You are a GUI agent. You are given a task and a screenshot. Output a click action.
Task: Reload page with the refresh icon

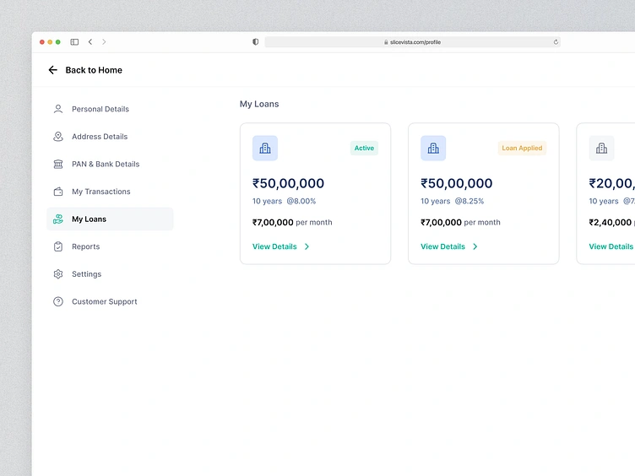tap(556, 41)
